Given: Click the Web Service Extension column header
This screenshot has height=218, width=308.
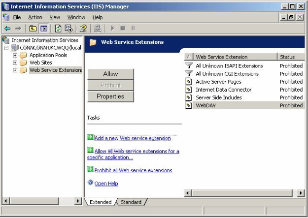Looking at the screenshot, I should (x=236, y=57).
